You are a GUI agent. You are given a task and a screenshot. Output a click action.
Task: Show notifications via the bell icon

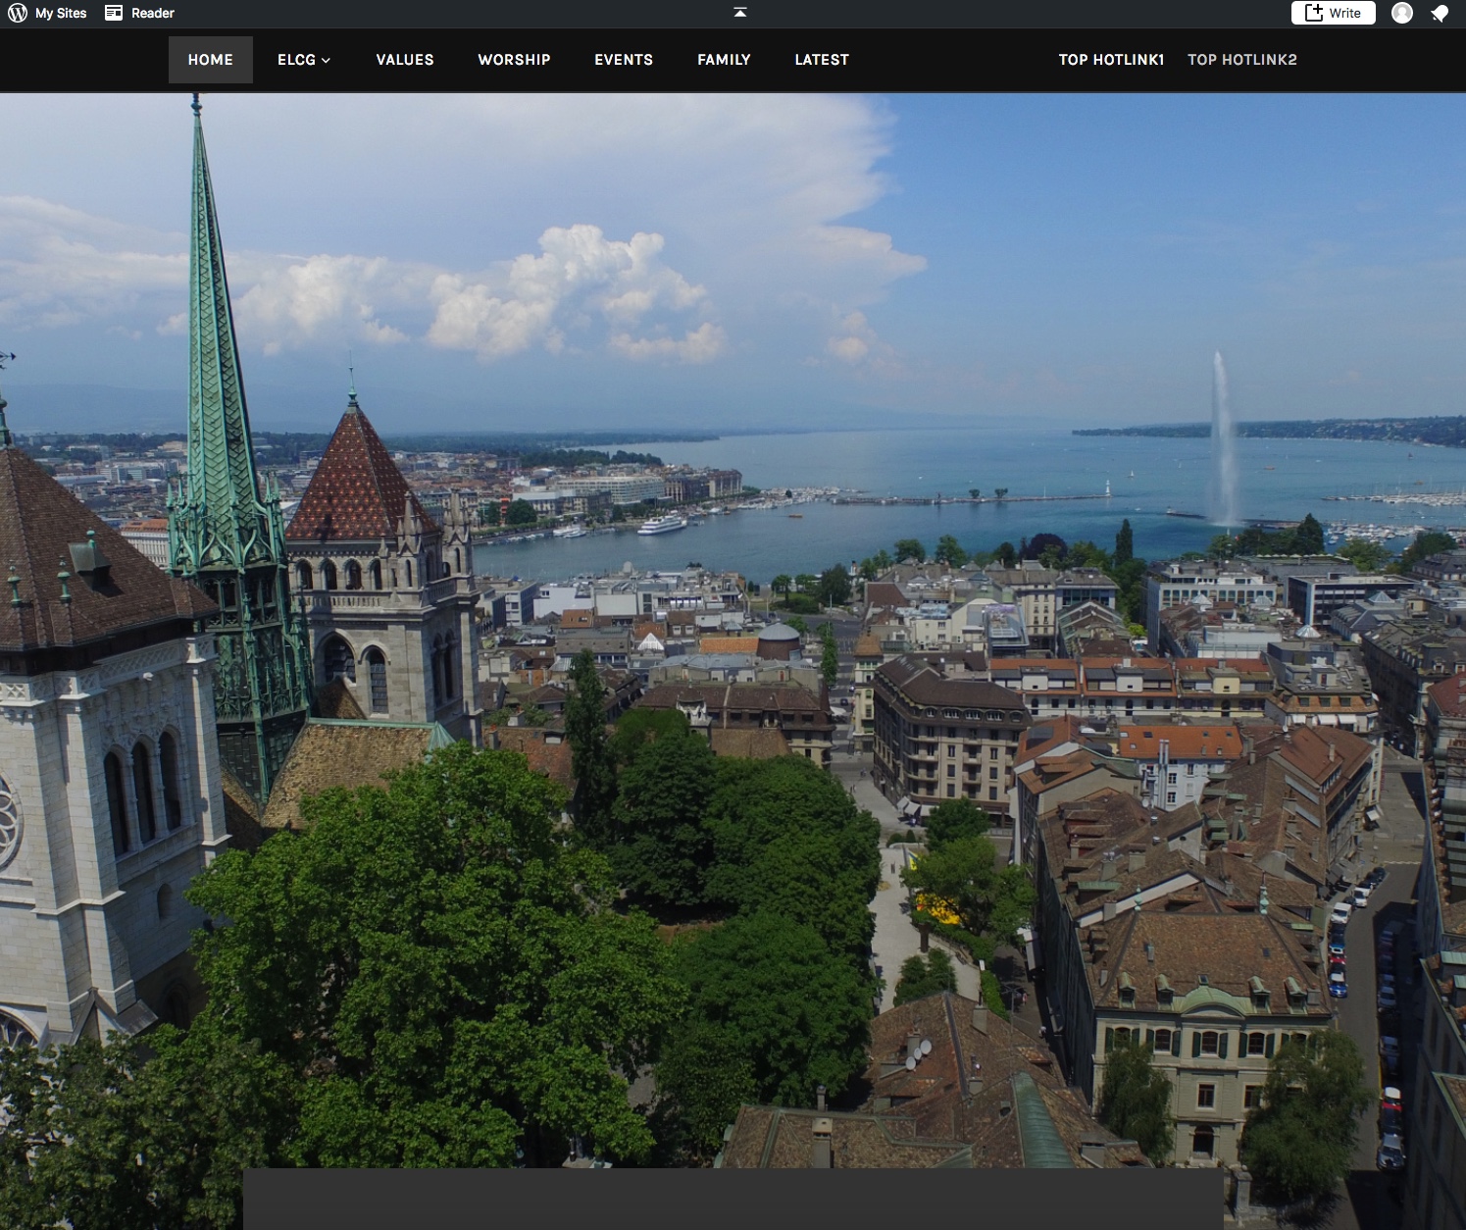[1440, 13]
